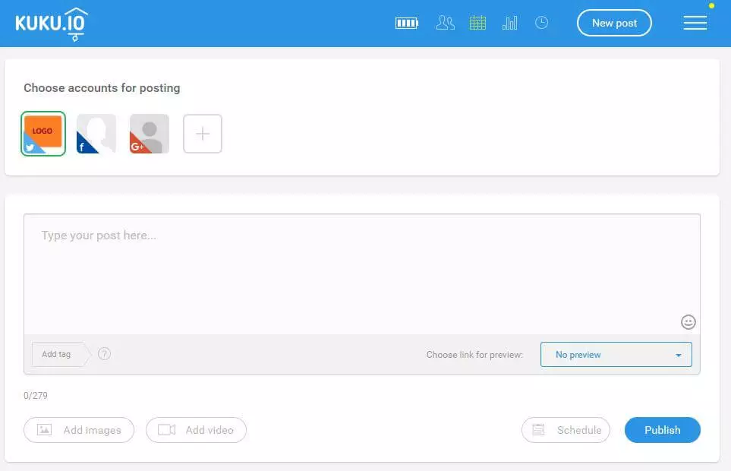
Task: Click the Add tag button
Action: coord(57,354)
